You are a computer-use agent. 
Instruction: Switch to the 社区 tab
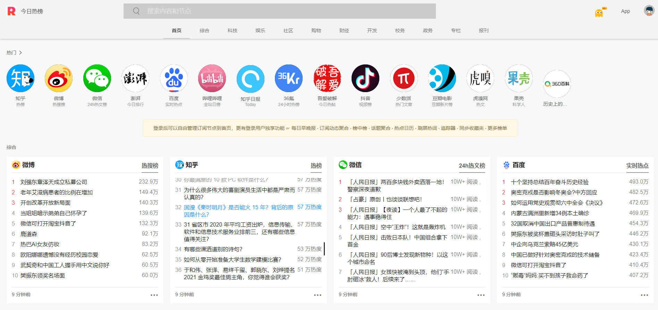tap(288, 30)
